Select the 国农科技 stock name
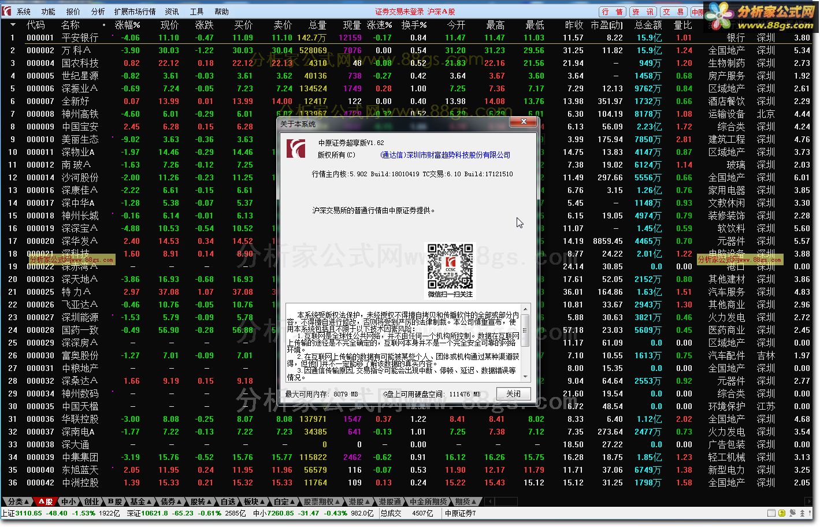 (80, 63)
